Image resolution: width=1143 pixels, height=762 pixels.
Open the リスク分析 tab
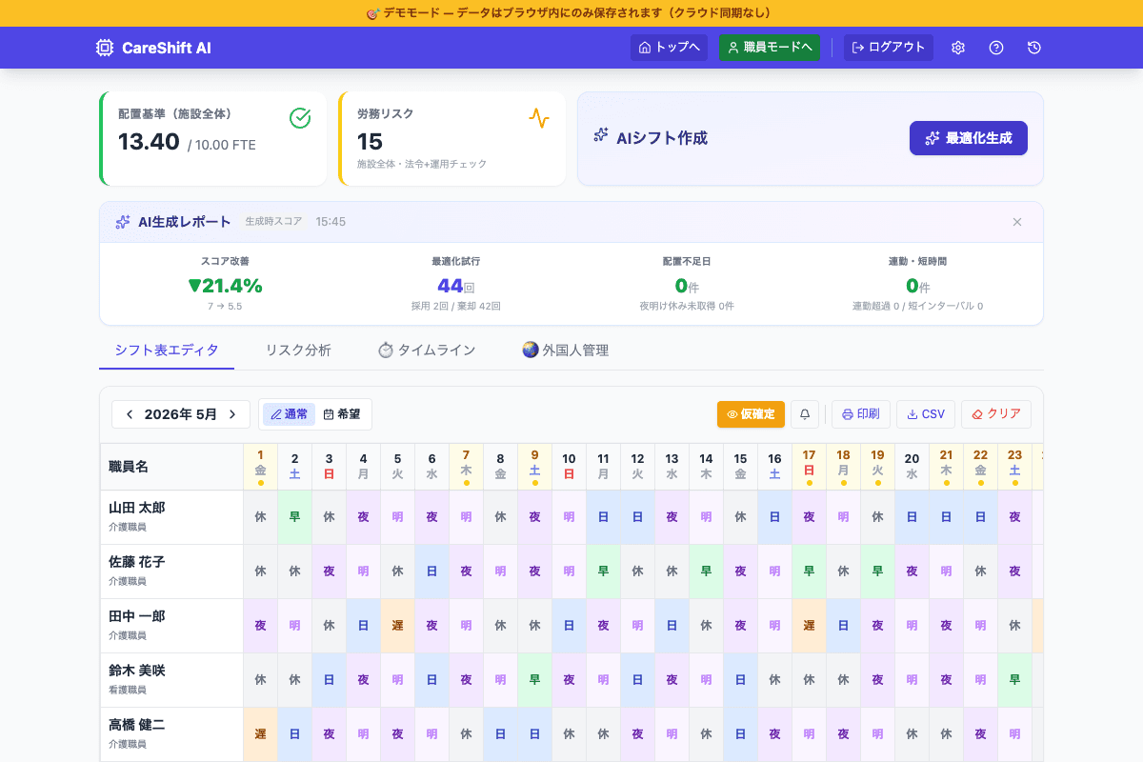coord(299,351)
